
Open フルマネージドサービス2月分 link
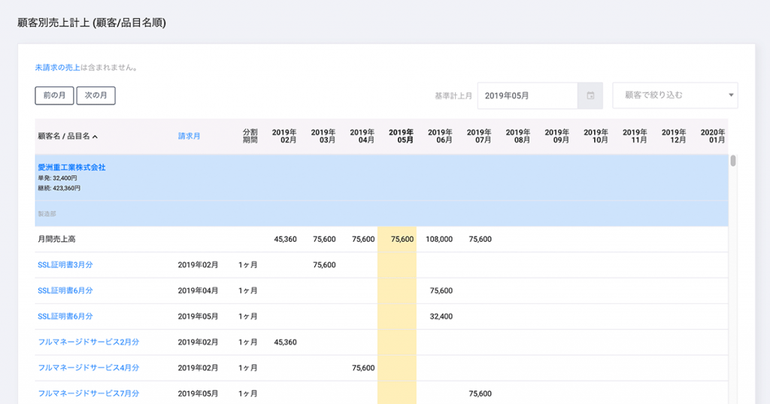(x=89, y=342)
